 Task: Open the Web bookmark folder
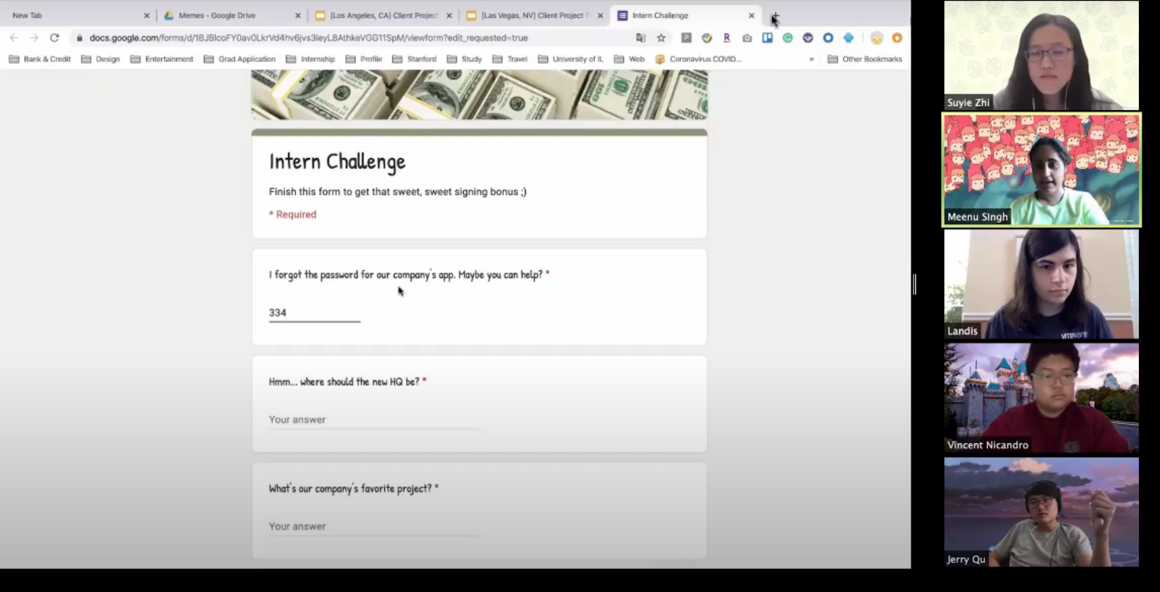(629, 59)
